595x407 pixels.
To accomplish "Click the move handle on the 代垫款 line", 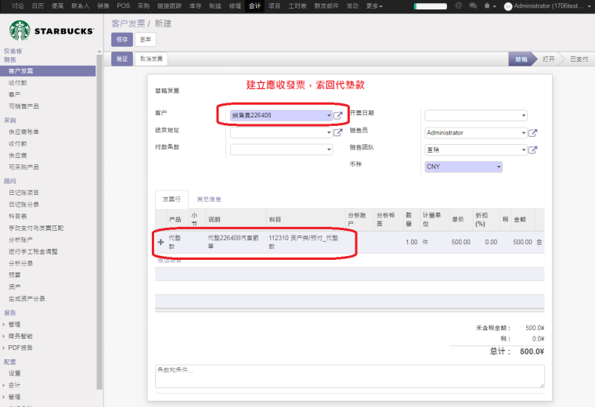I will (x=160, y=242).
